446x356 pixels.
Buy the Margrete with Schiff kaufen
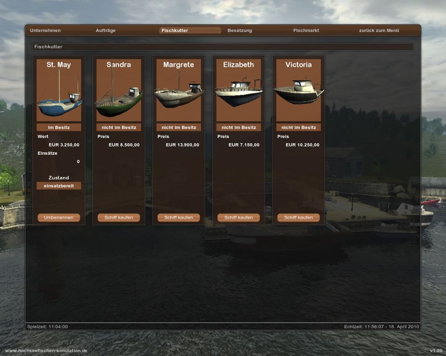(179, 218)
